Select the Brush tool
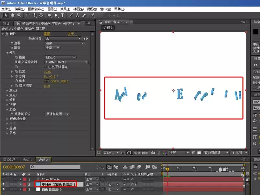 [x=71, y=15]
